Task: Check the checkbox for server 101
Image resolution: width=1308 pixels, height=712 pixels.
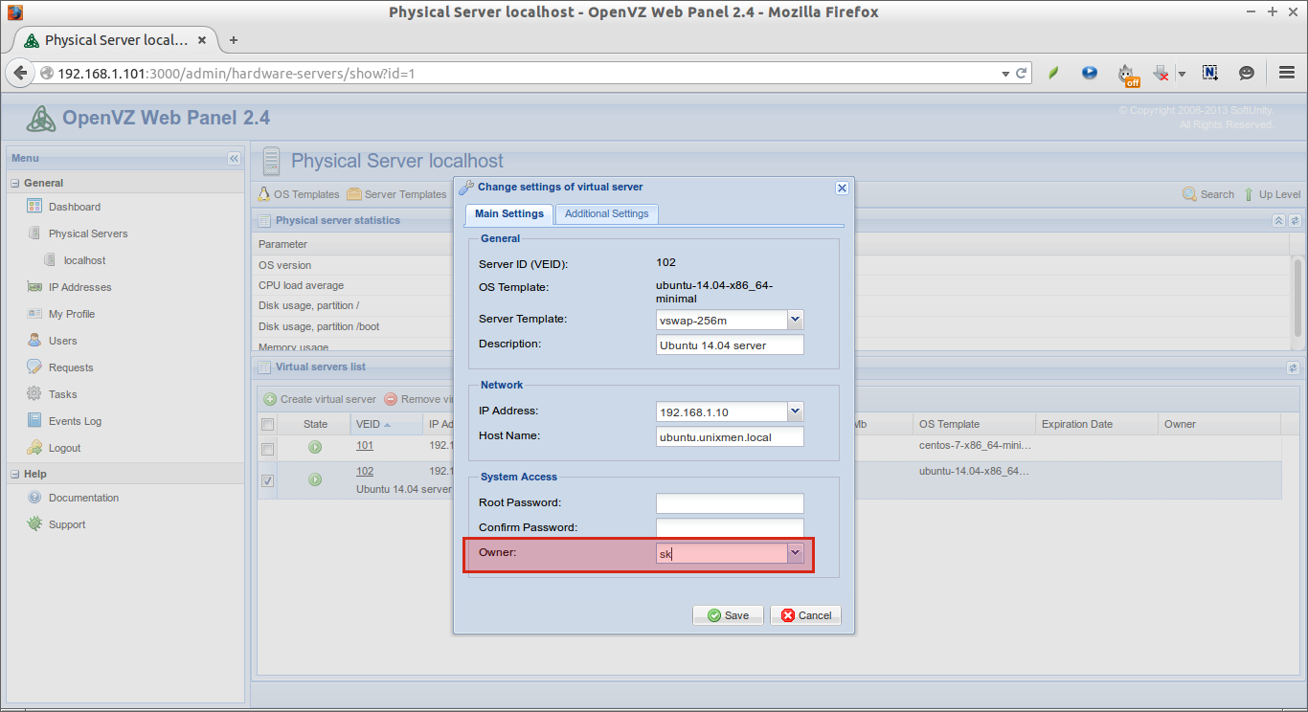Action: (x=268, y=450)
